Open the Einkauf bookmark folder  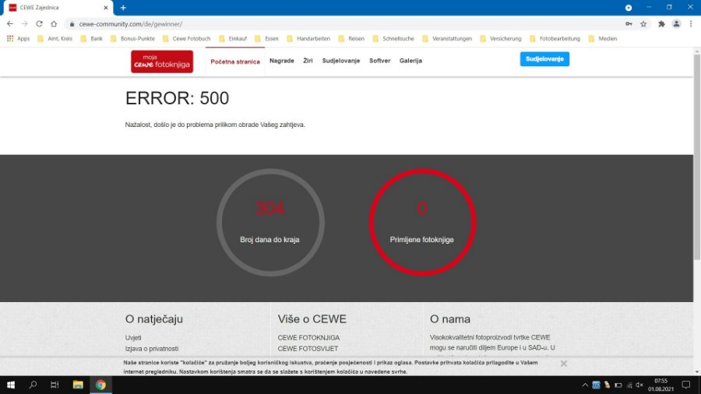click(233, 39)
